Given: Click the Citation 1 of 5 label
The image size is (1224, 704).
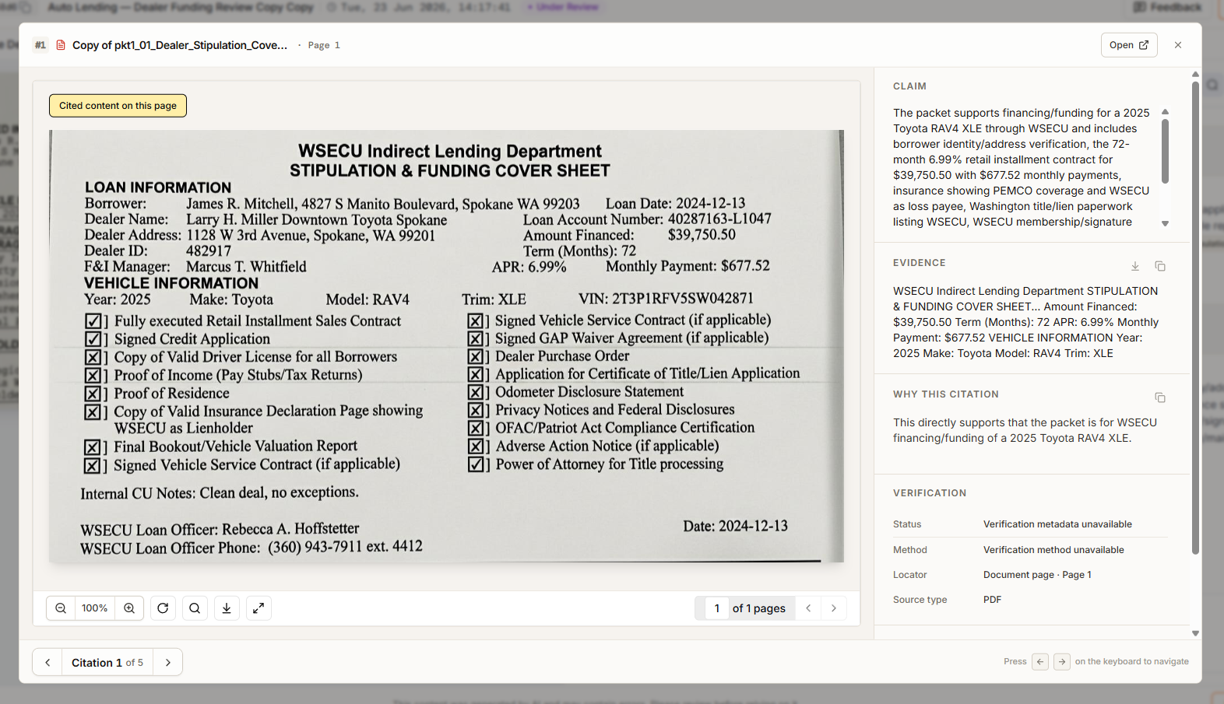Looking at the screenshot, I should pos(107,663).
